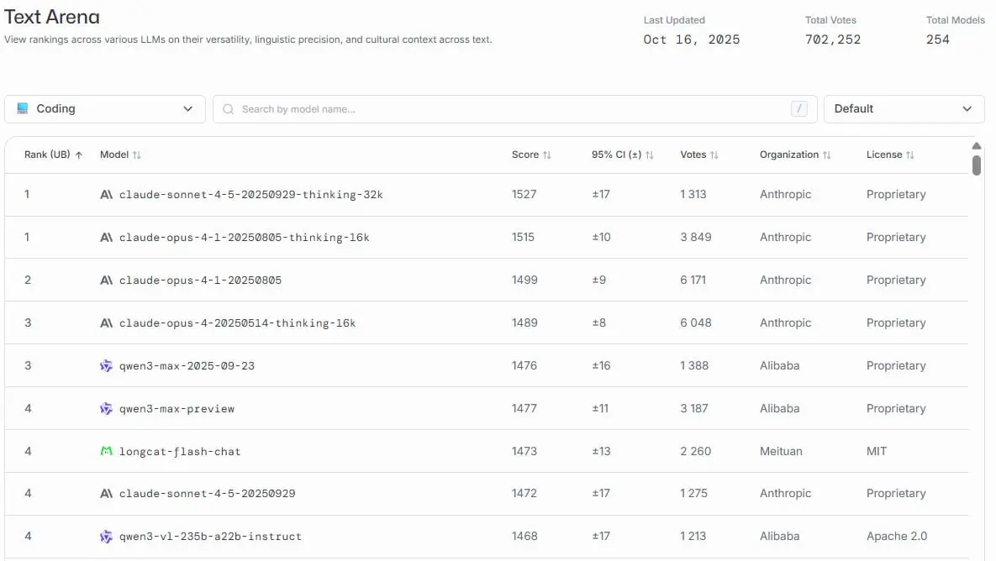Viewport: 996px width, 561px height.
Task: Open qwen3-max-preview model link
Action: (177, 409)
